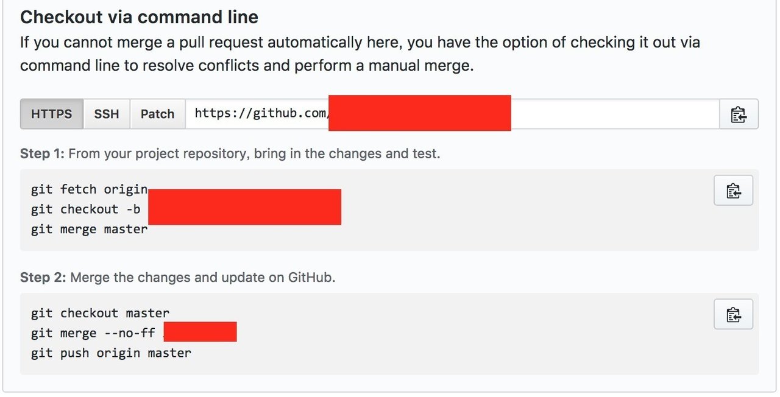The width and height of the screenshot is (780, 397).
Task: Copy the HTTPS clone URL to clipboard
Action: point(739,114)
